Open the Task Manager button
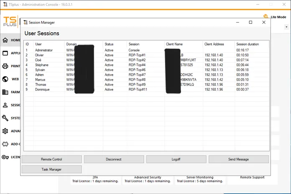The width and height of the screenshot is (291, 194). click(x=51, y=169)
